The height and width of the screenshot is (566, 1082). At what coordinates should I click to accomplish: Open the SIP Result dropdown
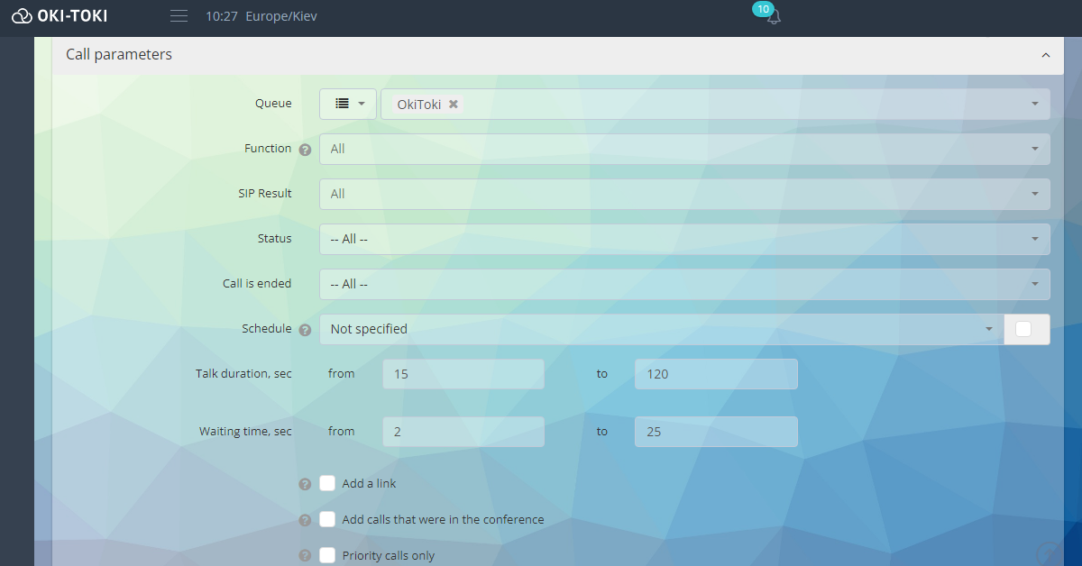coord(684,194)
